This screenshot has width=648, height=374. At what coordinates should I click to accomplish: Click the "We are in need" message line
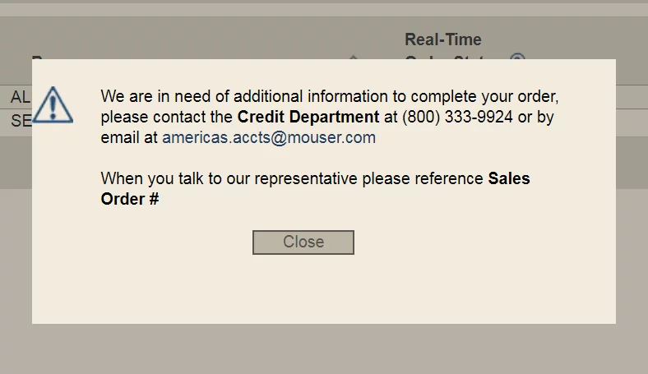pyautogui.click(x=329, y=95)
